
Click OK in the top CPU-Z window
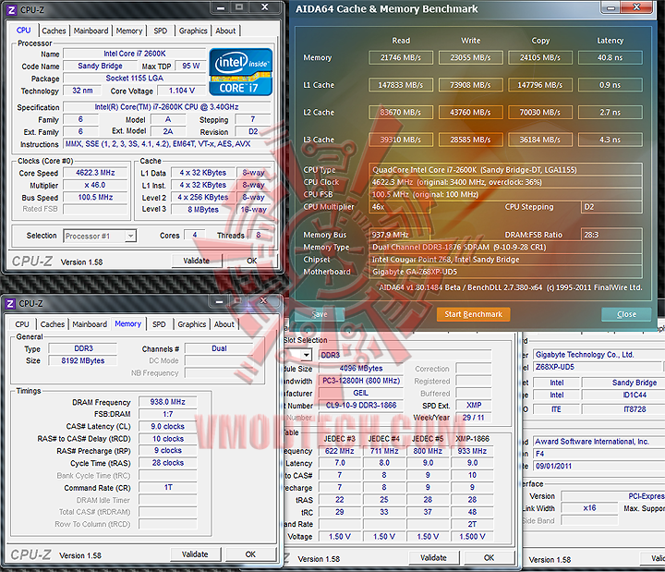[252, 261]
